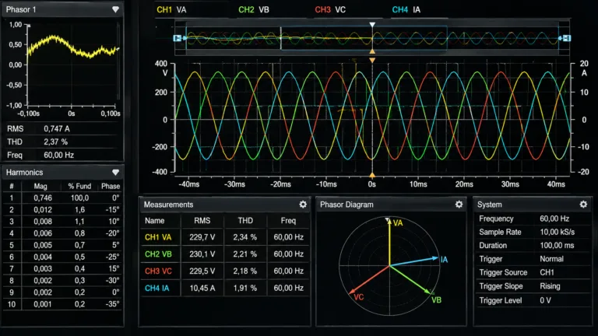Click the Trigger Source value CH1
The image size is (598, 336).
[547, 272]
